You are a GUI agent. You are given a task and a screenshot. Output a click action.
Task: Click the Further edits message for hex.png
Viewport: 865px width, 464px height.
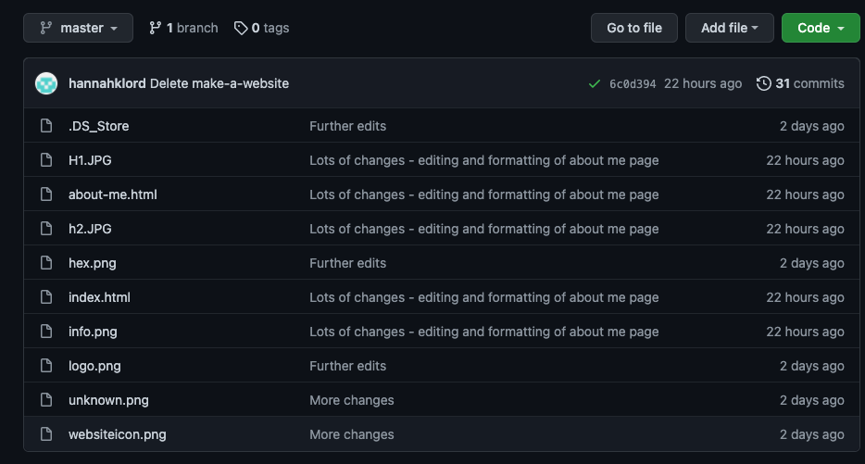click(347, 263)
